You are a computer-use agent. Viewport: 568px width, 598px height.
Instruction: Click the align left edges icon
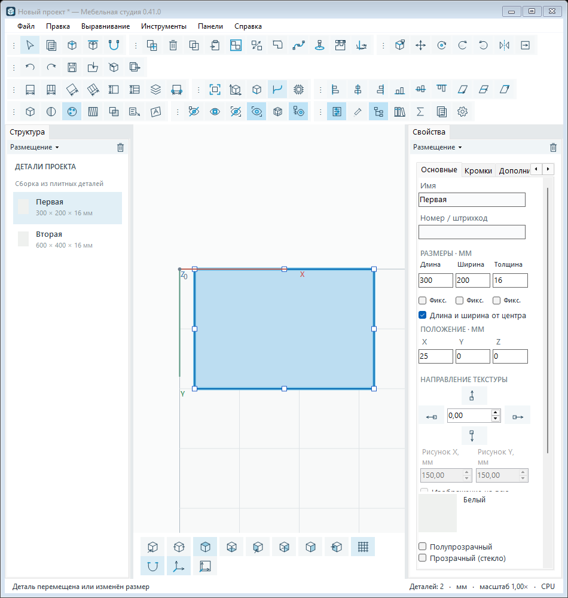335,89
